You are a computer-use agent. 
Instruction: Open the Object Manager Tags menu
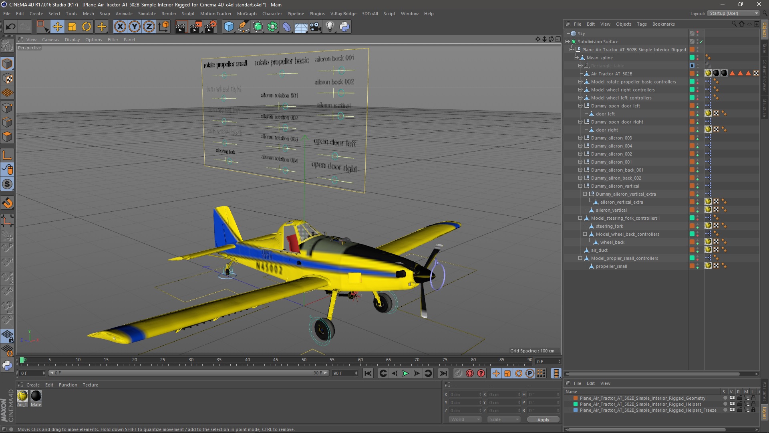tap(642, 24)
